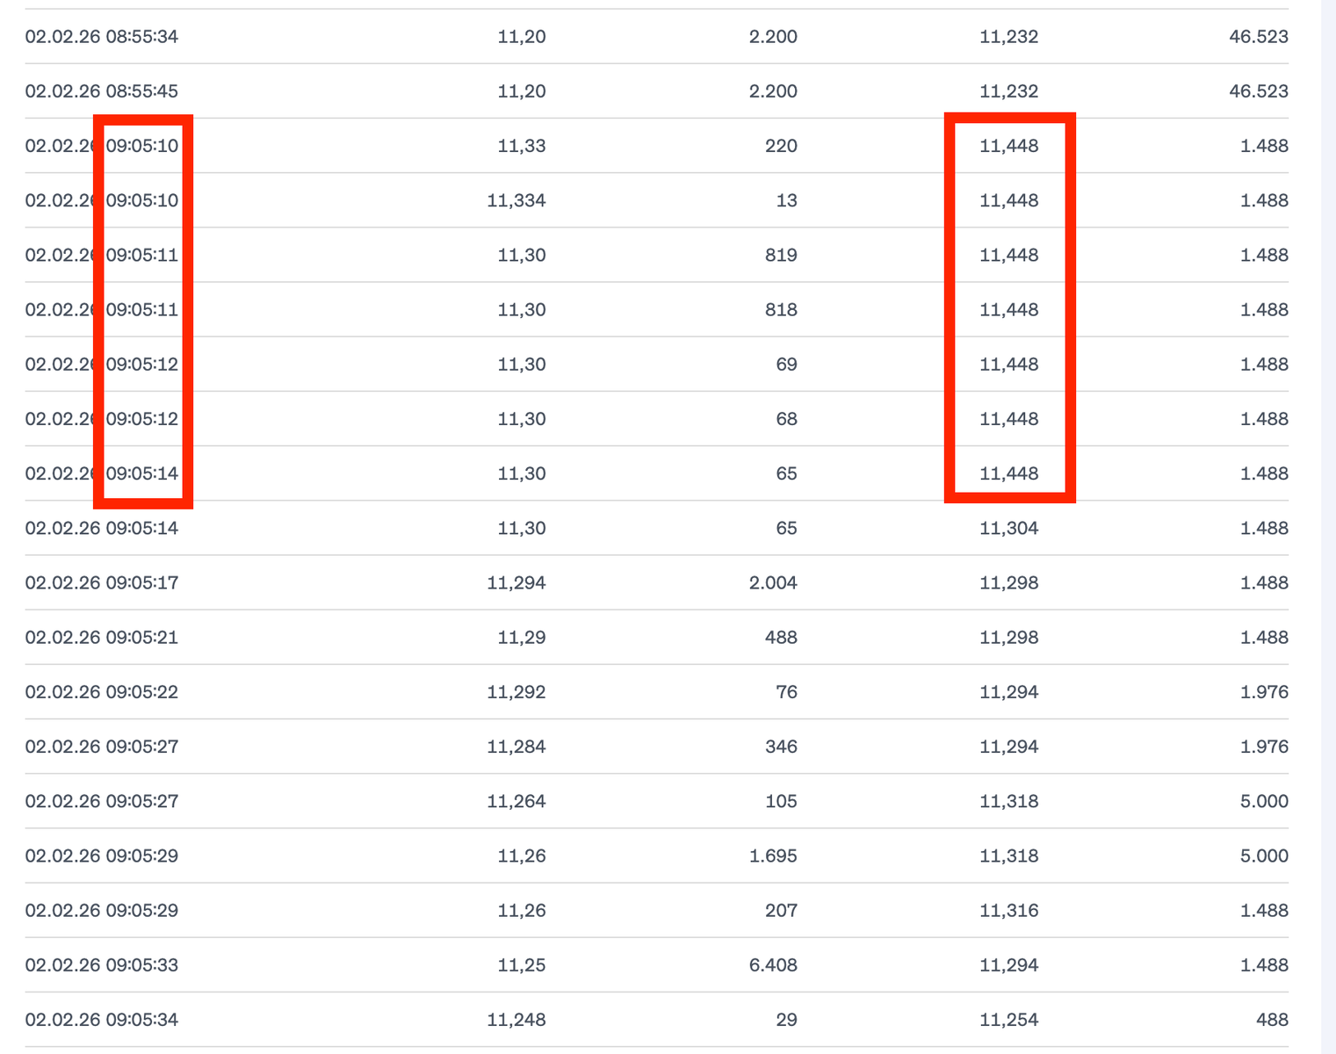Click the vertical scrollbar strip on the right edge

(1328, 527)
